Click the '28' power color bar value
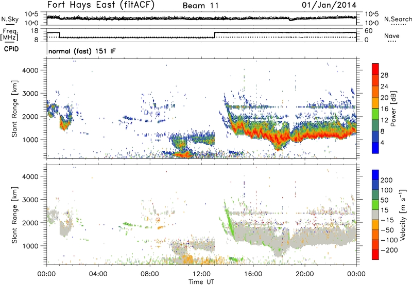The width and height of the screenshot is (412, 285). [384, 75]
